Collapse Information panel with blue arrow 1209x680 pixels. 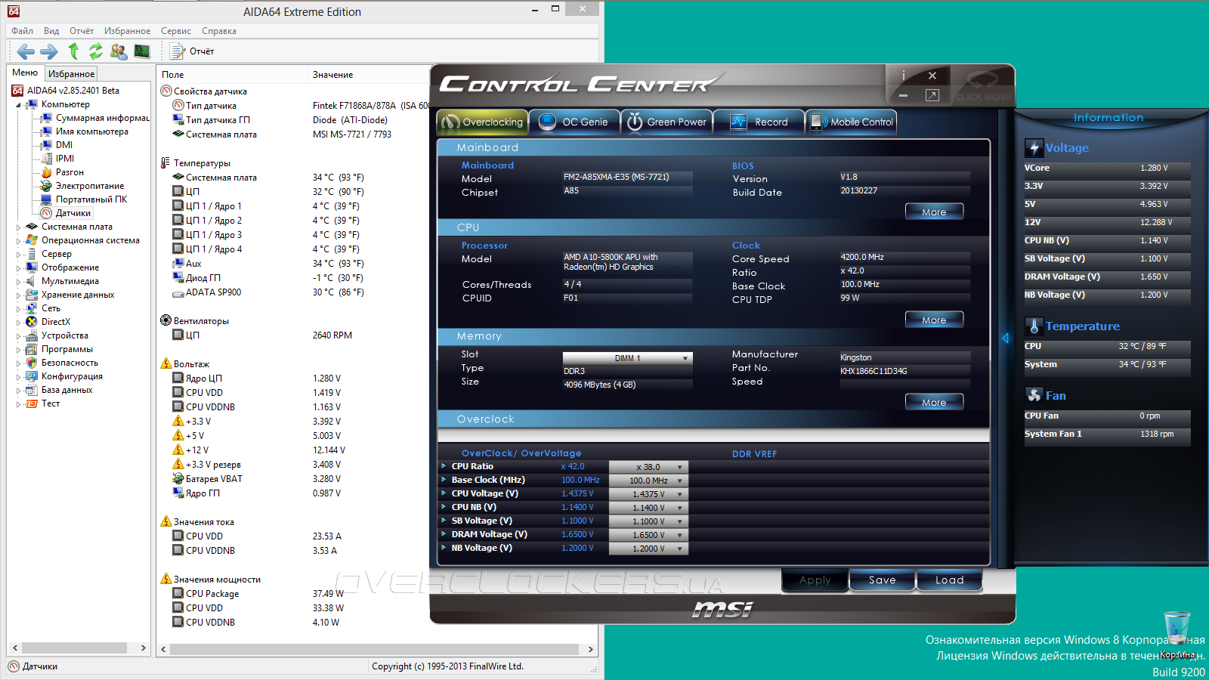coord(1006,338)
